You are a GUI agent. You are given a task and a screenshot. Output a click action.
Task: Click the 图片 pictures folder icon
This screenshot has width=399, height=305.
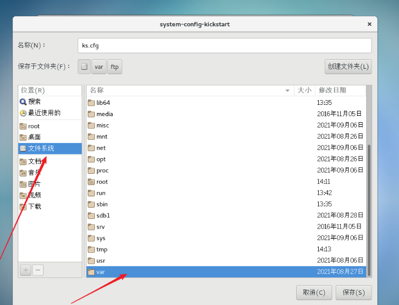23,185
